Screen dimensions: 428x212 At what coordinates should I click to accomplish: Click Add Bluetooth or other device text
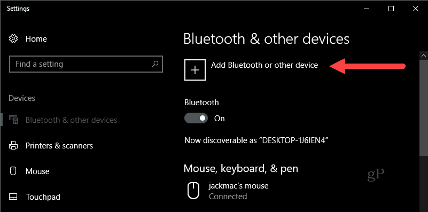tap(264, 65)
